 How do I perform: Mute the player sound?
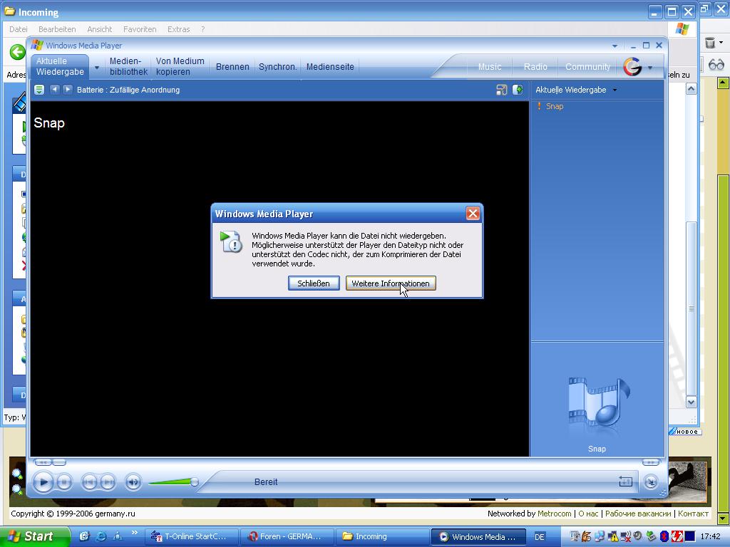click(133, 482)
